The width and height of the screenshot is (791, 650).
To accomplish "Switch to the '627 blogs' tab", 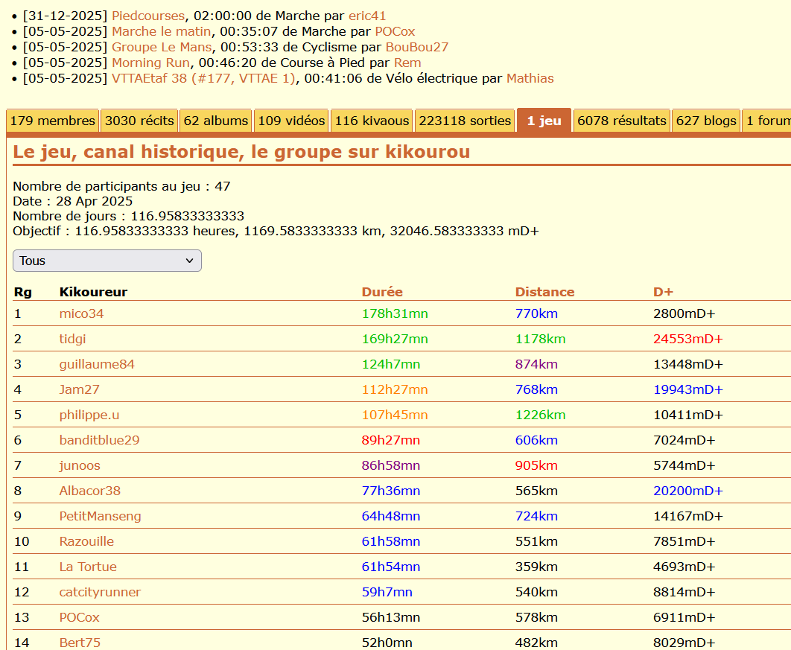I will 705,121.
